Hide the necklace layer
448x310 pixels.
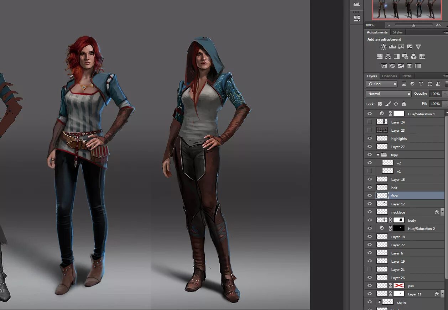tap(370, 212)
